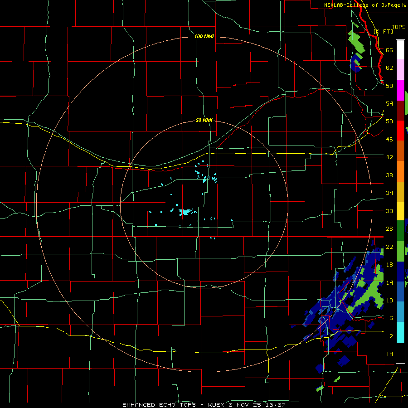Click legend value 54

[389, 103]
